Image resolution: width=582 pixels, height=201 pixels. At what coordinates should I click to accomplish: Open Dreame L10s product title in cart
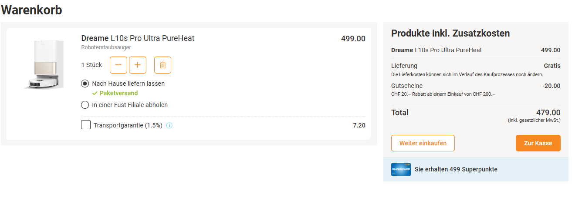pos(138,38)
